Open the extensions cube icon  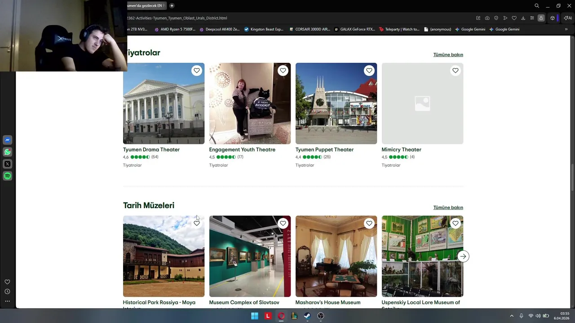click(553, 18)
